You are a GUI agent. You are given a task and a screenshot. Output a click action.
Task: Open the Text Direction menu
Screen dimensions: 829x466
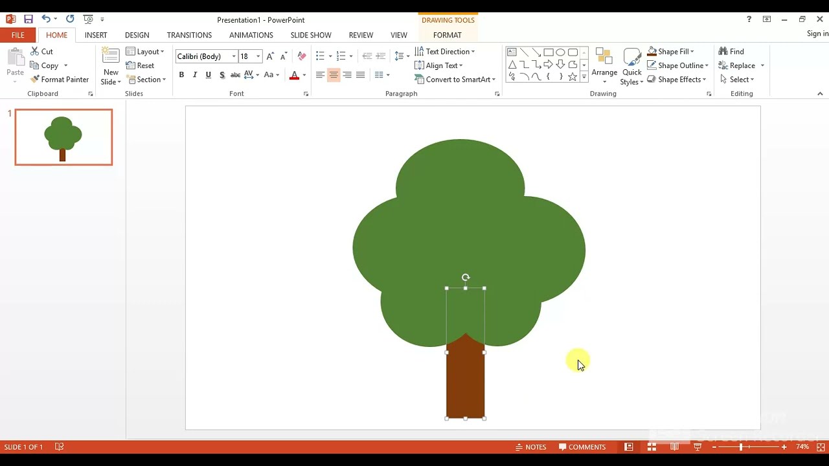click(444, 52)
